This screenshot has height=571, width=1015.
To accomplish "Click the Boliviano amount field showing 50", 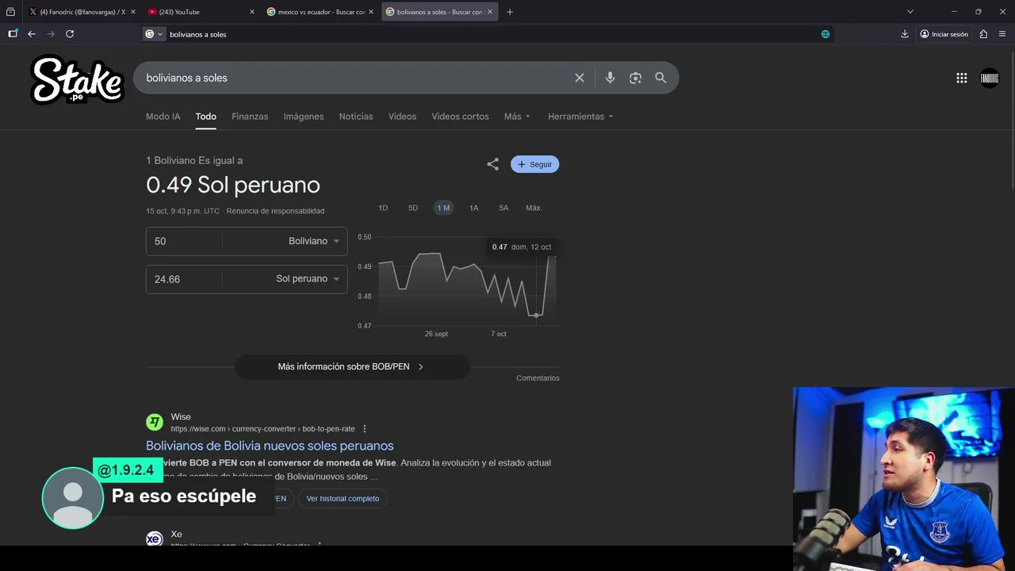I will (x=184, y=241).
